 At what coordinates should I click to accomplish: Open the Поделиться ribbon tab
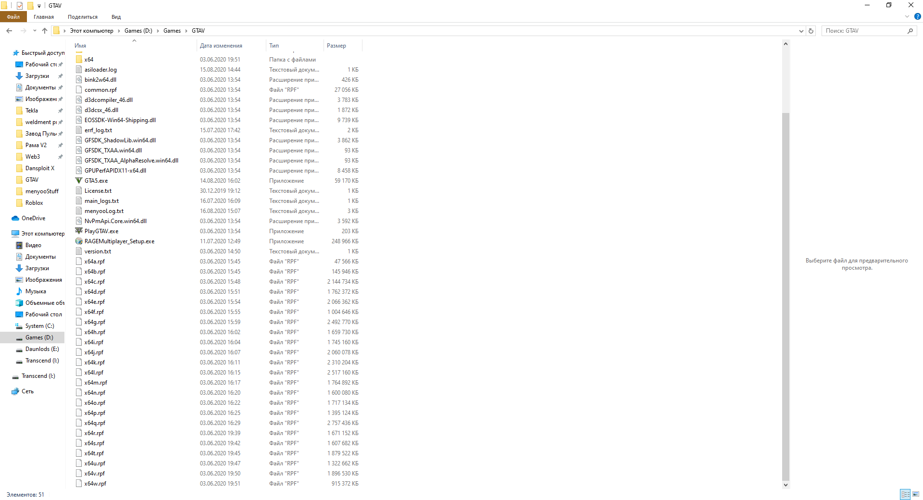click(83, 17)
